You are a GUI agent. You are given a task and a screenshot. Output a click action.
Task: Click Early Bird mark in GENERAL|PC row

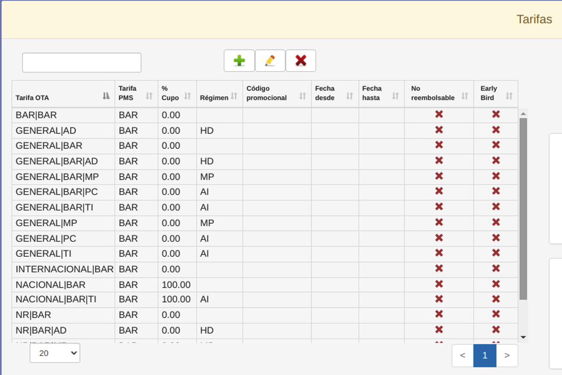tap(496, 238)
